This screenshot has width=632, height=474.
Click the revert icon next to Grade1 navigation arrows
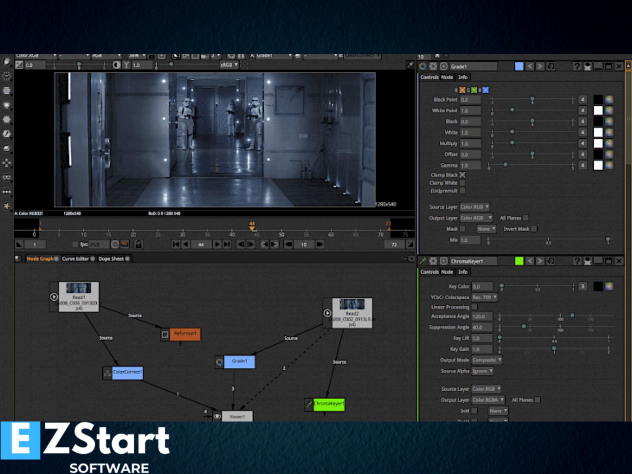pyautogui.click(x=550, y=66)
